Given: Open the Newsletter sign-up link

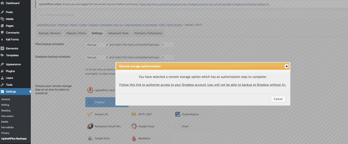Looking at the screenshot, I should tap(111, 25).
